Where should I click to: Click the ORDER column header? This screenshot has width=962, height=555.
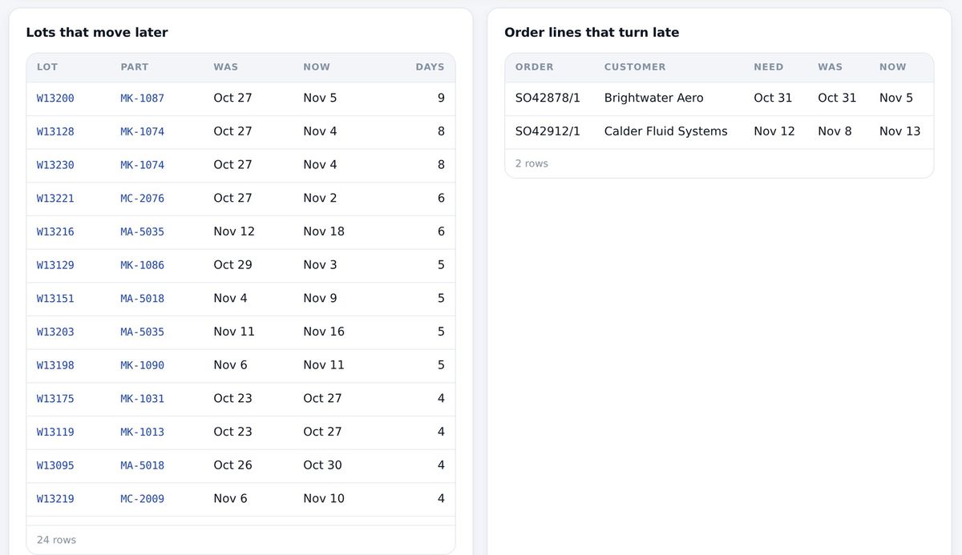point(534,67)
